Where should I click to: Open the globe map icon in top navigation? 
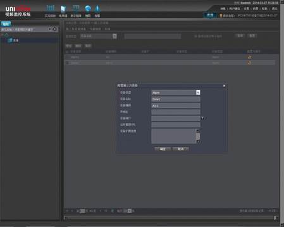point(88,9)
